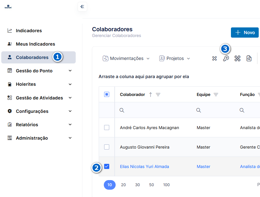Expand the Administração chevron
The height and width of the screenshot is (197, 260).
point(70,138)
